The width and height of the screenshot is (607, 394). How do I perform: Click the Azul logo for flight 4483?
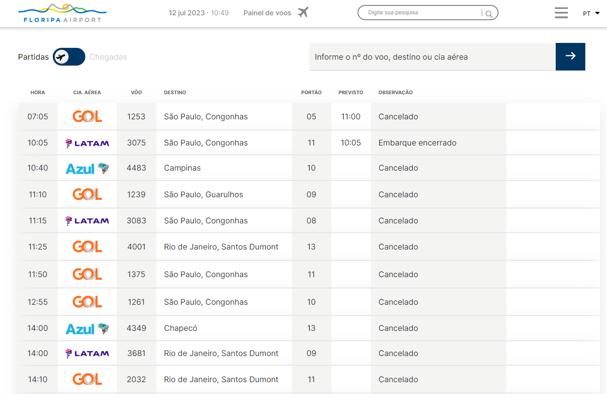pos(87,168)
